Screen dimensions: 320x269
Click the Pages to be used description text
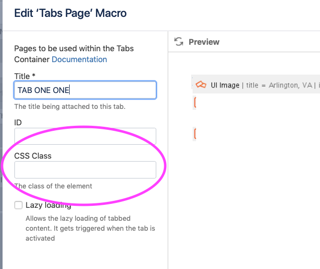coord(74,54)
